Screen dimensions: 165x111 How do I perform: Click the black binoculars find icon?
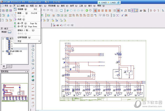(x=141, y=10)
